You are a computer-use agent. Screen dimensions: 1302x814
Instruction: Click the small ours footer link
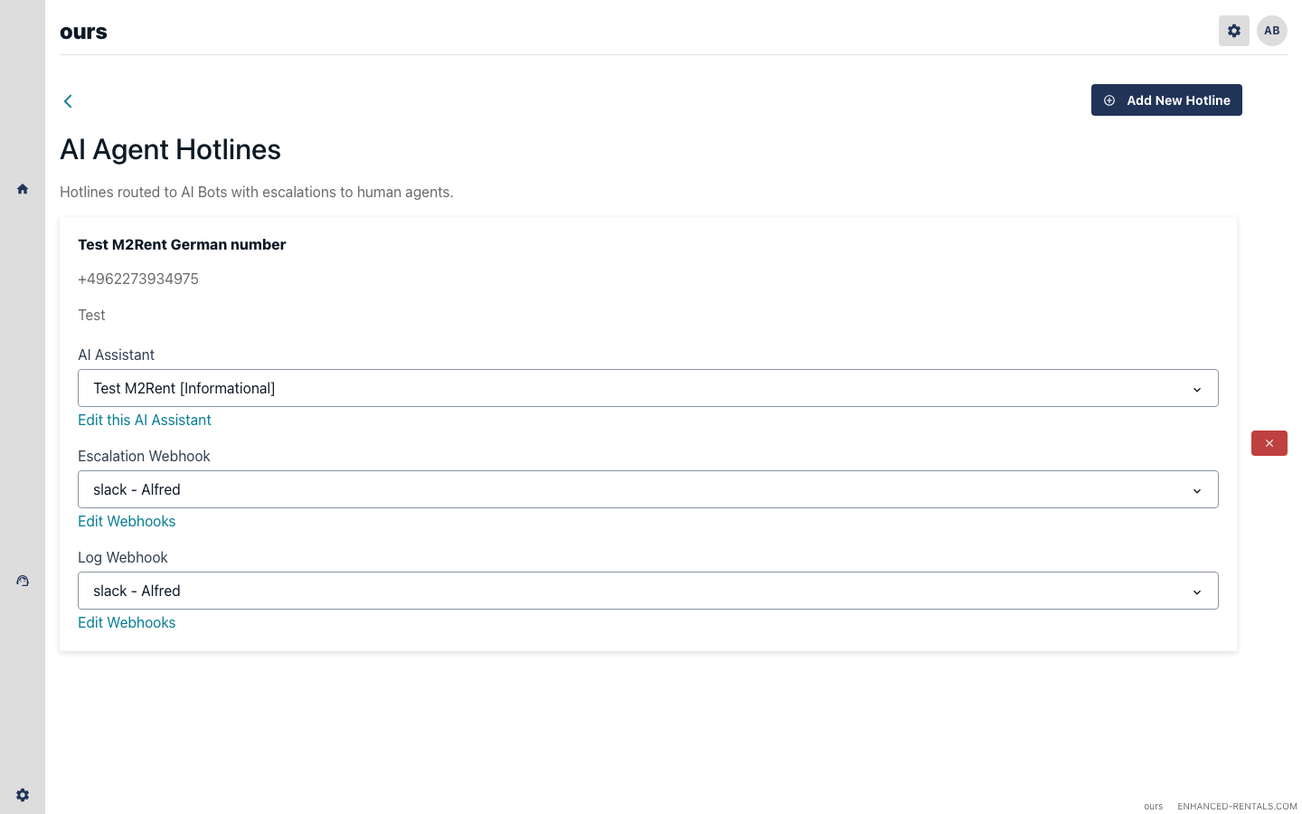[1153, 806]
